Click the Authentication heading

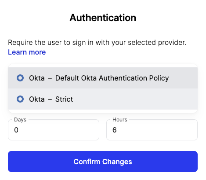tap(103, 18)
